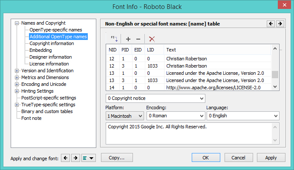Close the Font Info dialog window
The width and height of the screenshot is (294, 170).
point(284,5)
